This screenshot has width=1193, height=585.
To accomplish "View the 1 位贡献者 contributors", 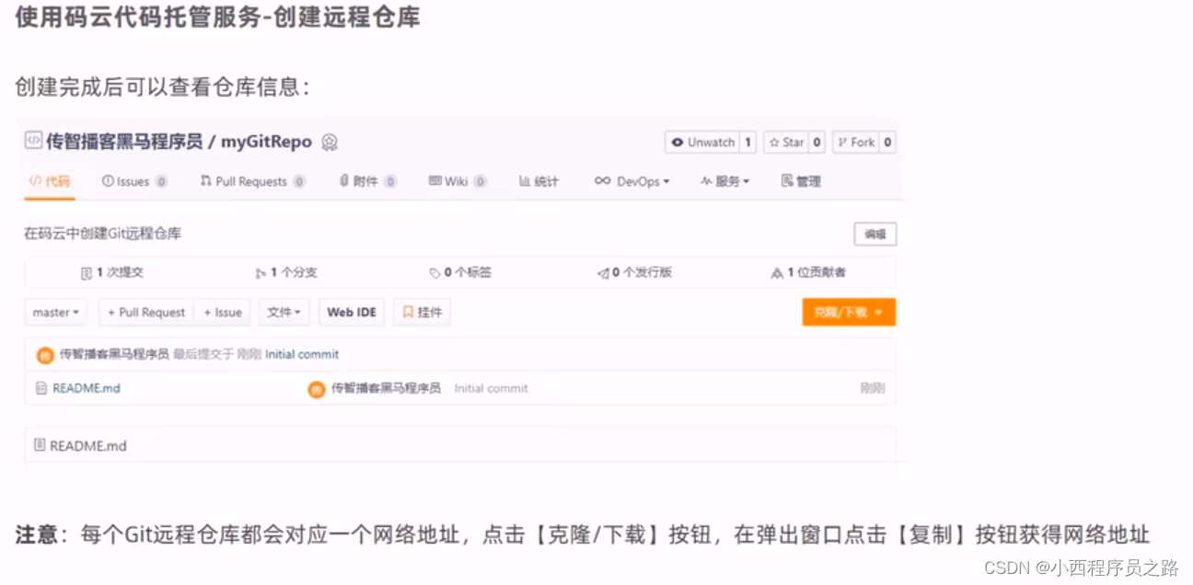I will (808, 273).
